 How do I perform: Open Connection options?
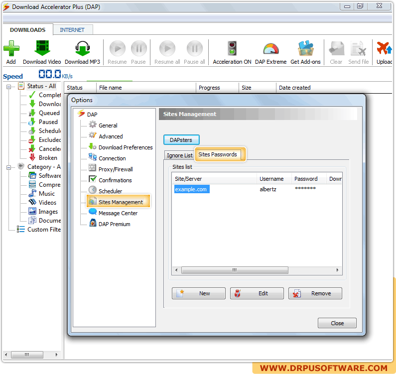coord(107,158)
